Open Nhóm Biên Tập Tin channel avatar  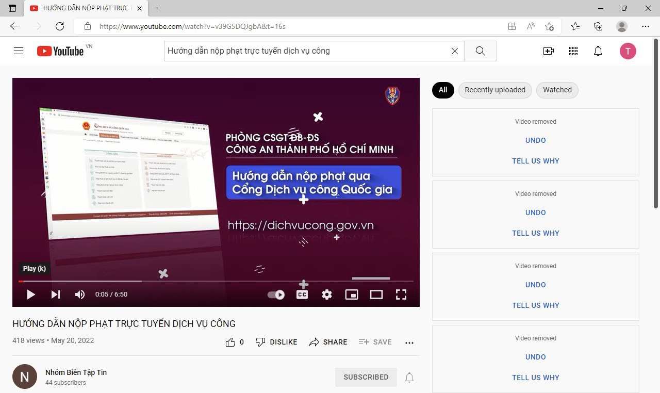coord(25,377)
